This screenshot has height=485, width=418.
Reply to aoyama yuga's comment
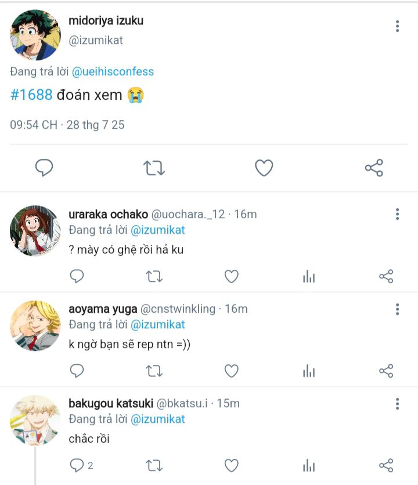(x=77, y=371)
